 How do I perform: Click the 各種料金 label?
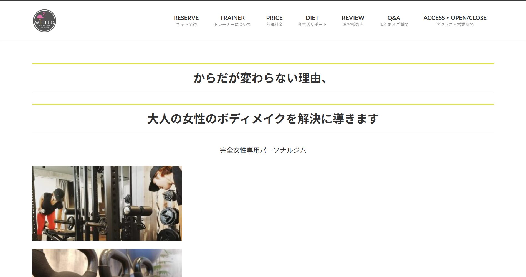[274, 25]
